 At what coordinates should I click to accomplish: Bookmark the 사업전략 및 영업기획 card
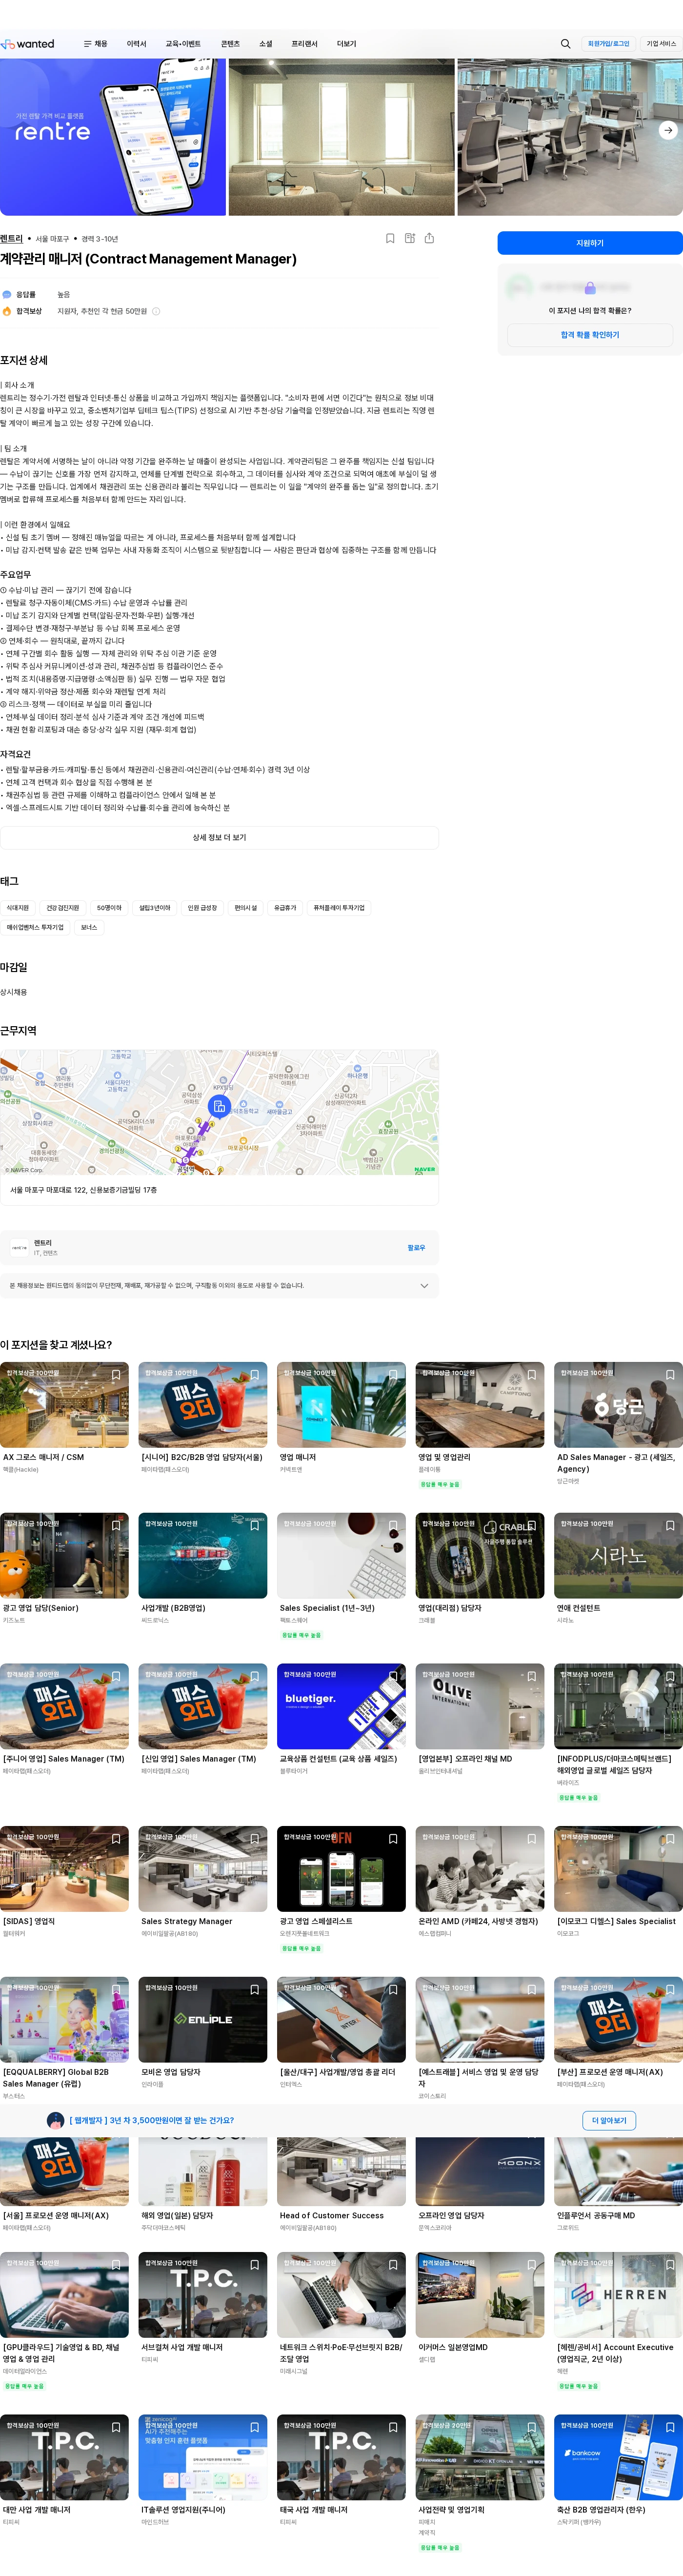pyautogui.click(x=531, y=2427)
